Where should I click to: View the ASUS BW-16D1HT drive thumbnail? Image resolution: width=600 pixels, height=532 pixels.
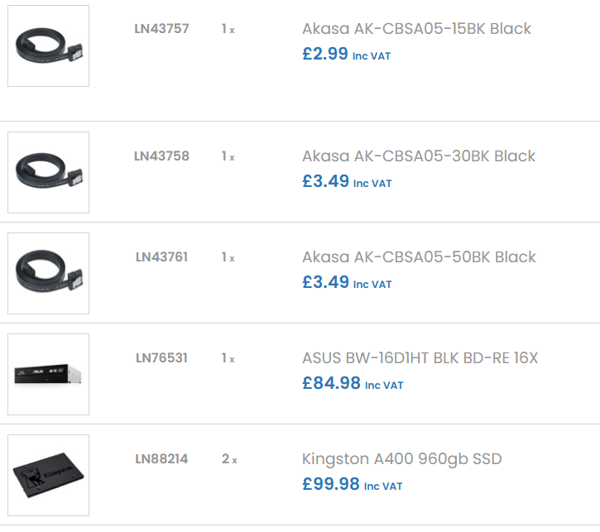pos(48,374)
